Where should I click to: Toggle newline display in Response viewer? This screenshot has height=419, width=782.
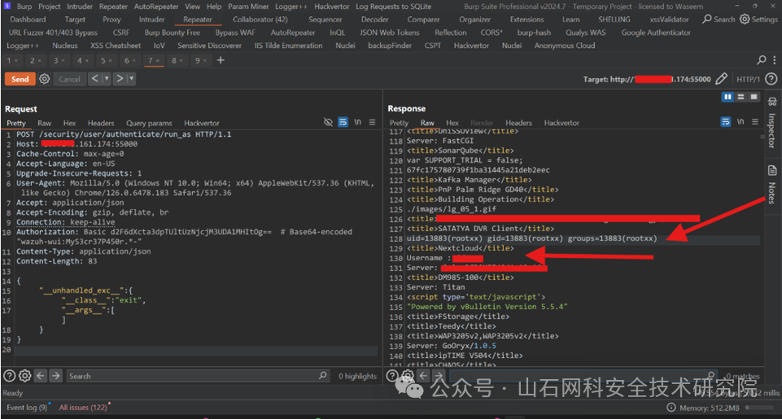(740, 122)
